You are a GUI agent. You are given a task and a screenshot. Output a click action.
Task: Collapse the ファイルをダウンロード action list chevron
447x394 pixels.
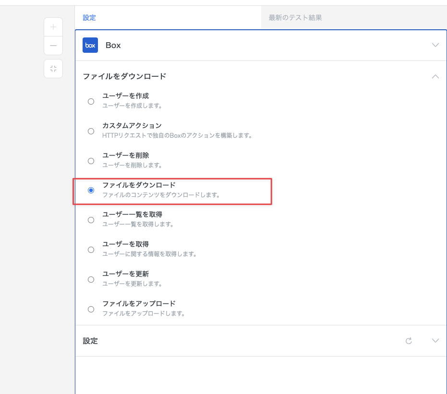(435, 76)
